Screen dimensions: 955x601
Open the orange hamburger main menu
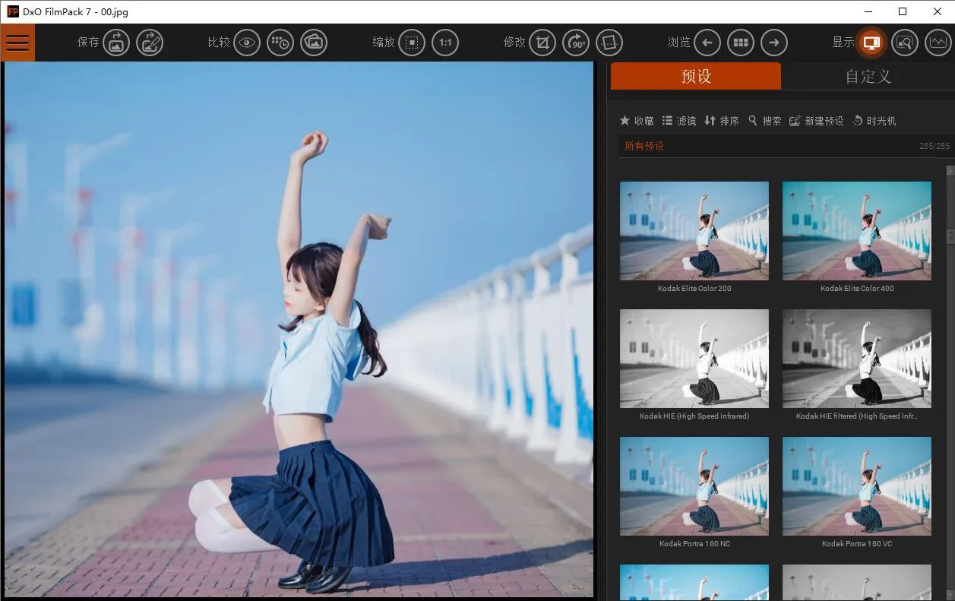click(17, 43)
